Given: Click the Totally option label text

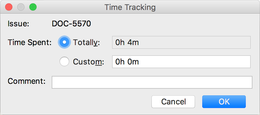Looking at the screenshot, I should point(86,43).
